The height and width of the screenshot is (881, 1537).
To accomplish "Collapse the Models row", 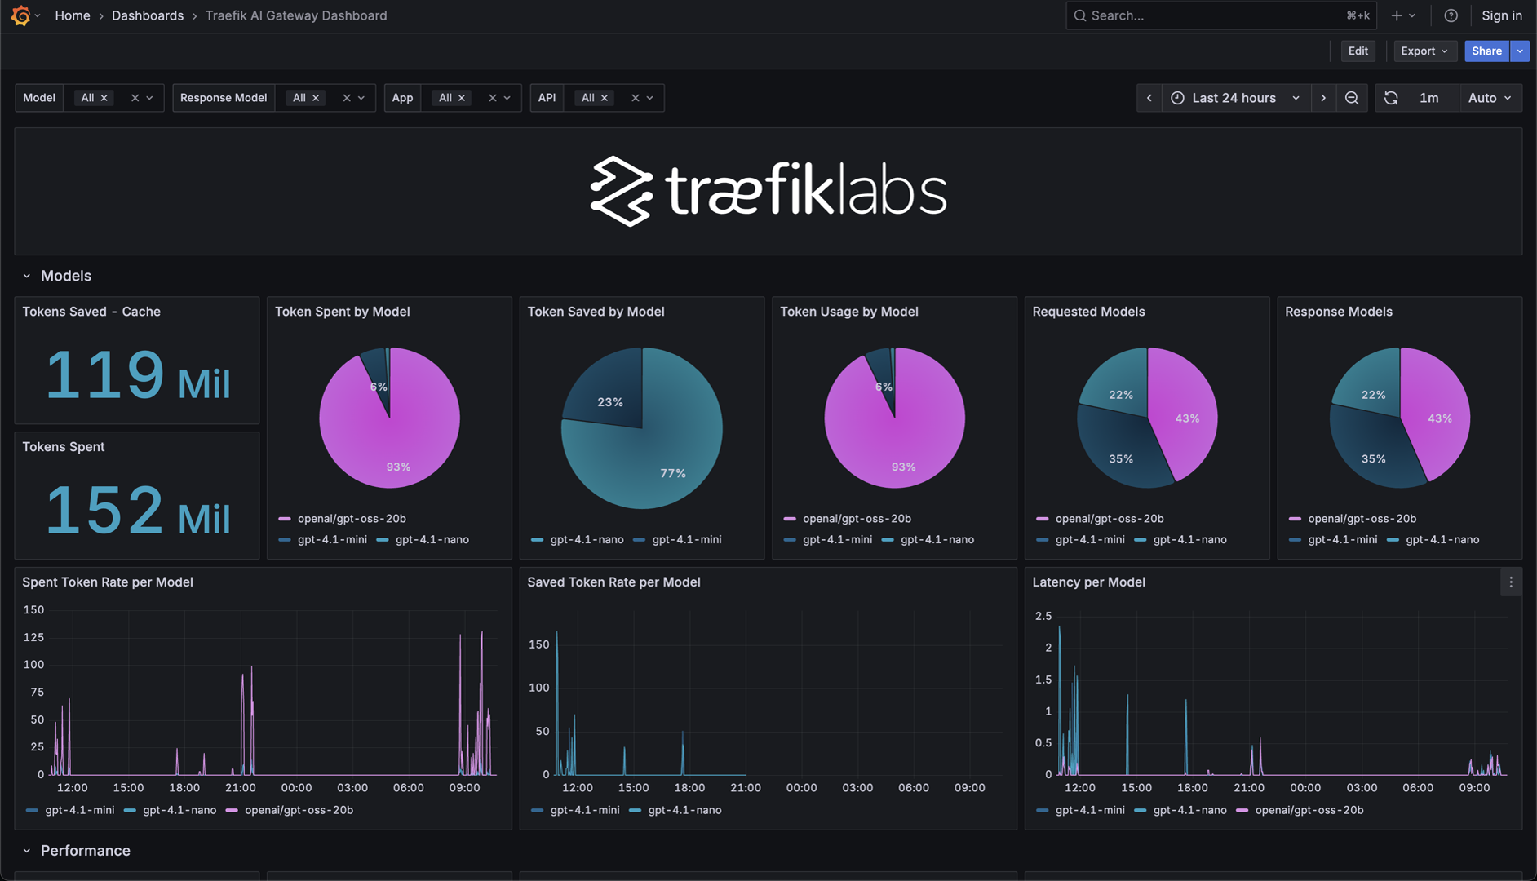I will click(x=27, y=276).
